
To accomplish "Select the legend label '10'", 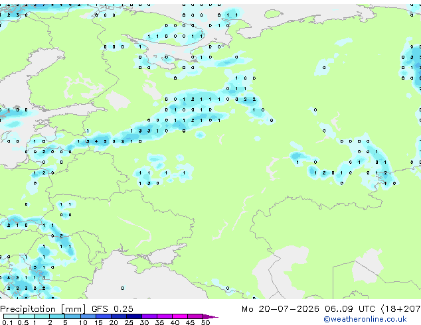I will tap(83, 322).
